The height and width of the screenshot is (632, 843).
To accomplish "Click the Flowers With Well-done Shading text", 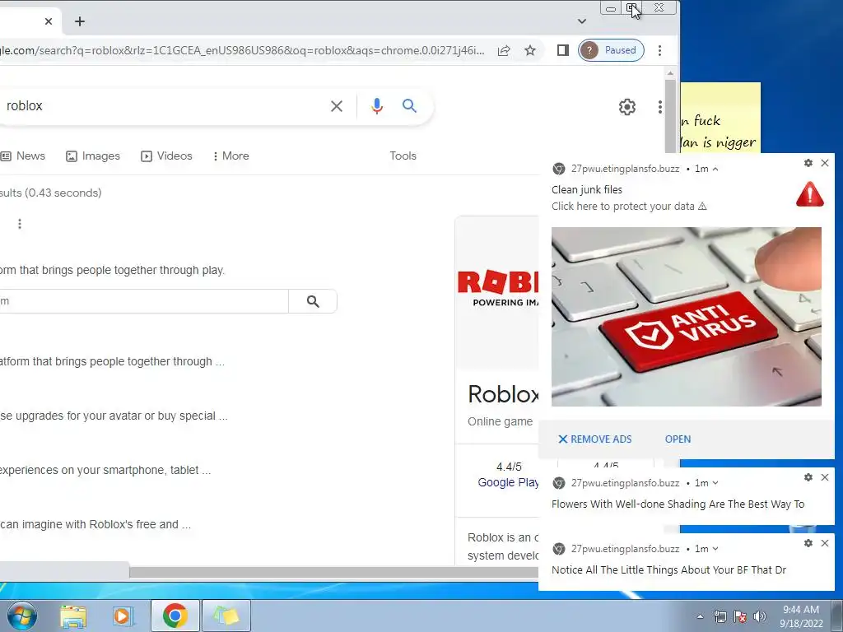I will (678, 504).
